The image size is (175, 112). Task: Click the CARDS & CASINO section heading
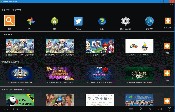point(10,62)
